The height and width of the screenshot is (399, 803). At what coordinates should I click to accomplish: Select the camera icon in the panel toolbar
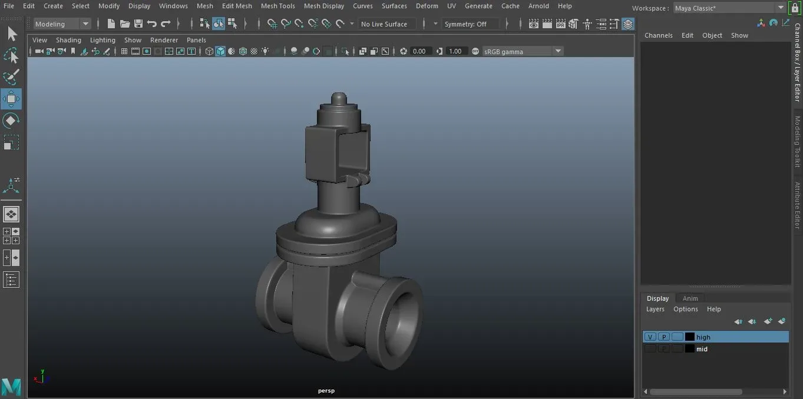click(x=39, y=51)
